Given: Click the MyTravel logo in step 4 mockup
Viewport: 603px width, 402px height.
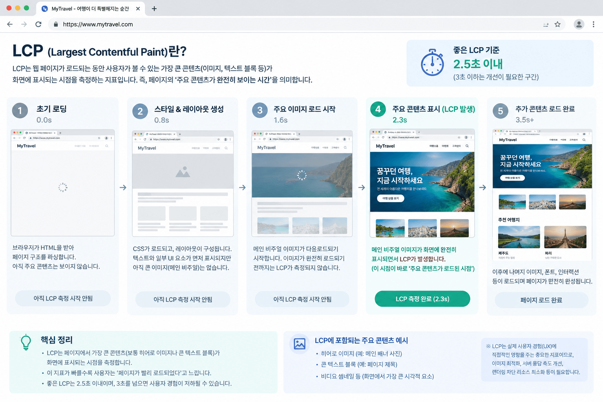Looking at the screenshot, I should click(385, 146).
